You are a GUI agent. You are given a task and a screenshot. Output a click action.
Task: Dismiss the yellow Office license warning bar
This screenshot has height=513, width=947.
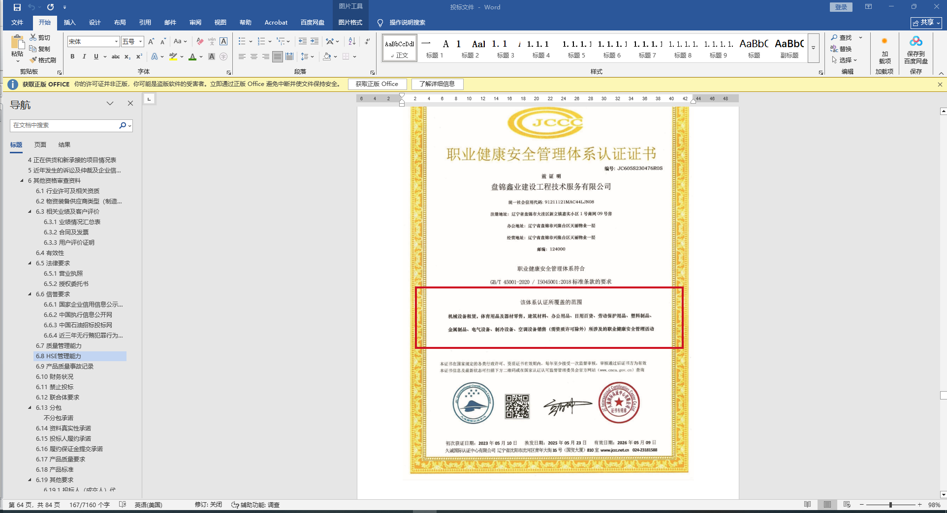(940, 85)
